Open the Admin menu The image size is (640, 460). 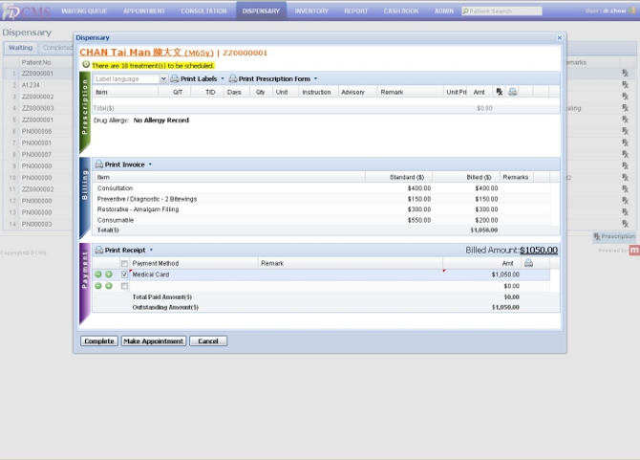point(444,11)
